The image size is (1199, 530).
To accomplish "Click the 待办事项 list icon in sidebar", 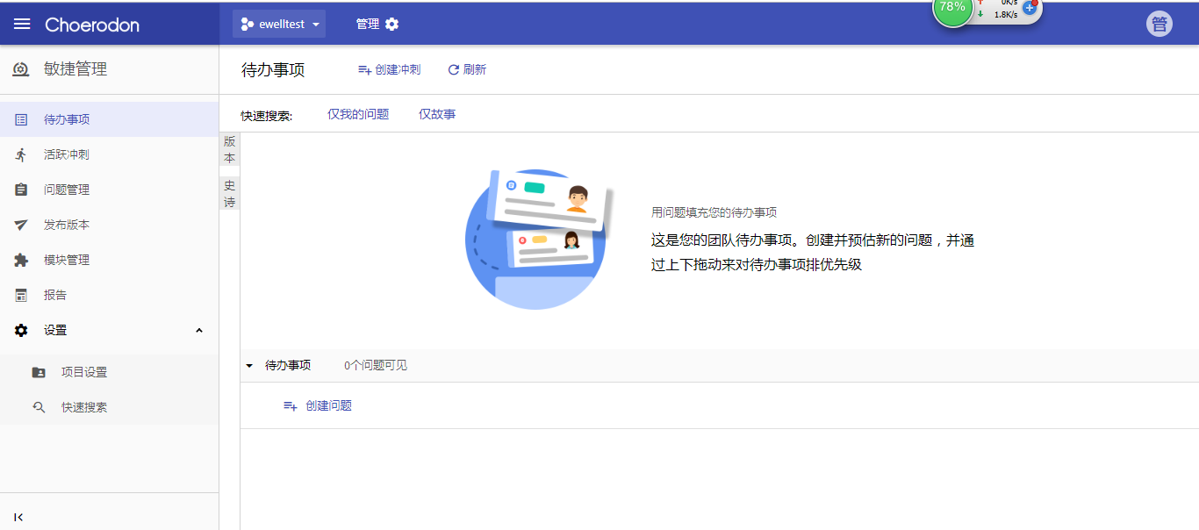I will tap(22, 119).
